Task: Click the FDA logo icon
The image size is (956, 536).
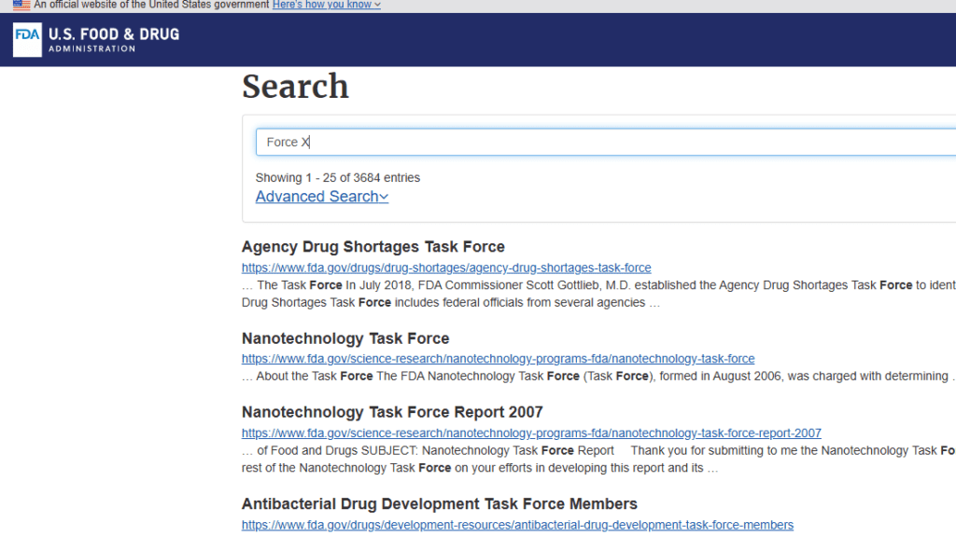Action: tap(27, 39)
